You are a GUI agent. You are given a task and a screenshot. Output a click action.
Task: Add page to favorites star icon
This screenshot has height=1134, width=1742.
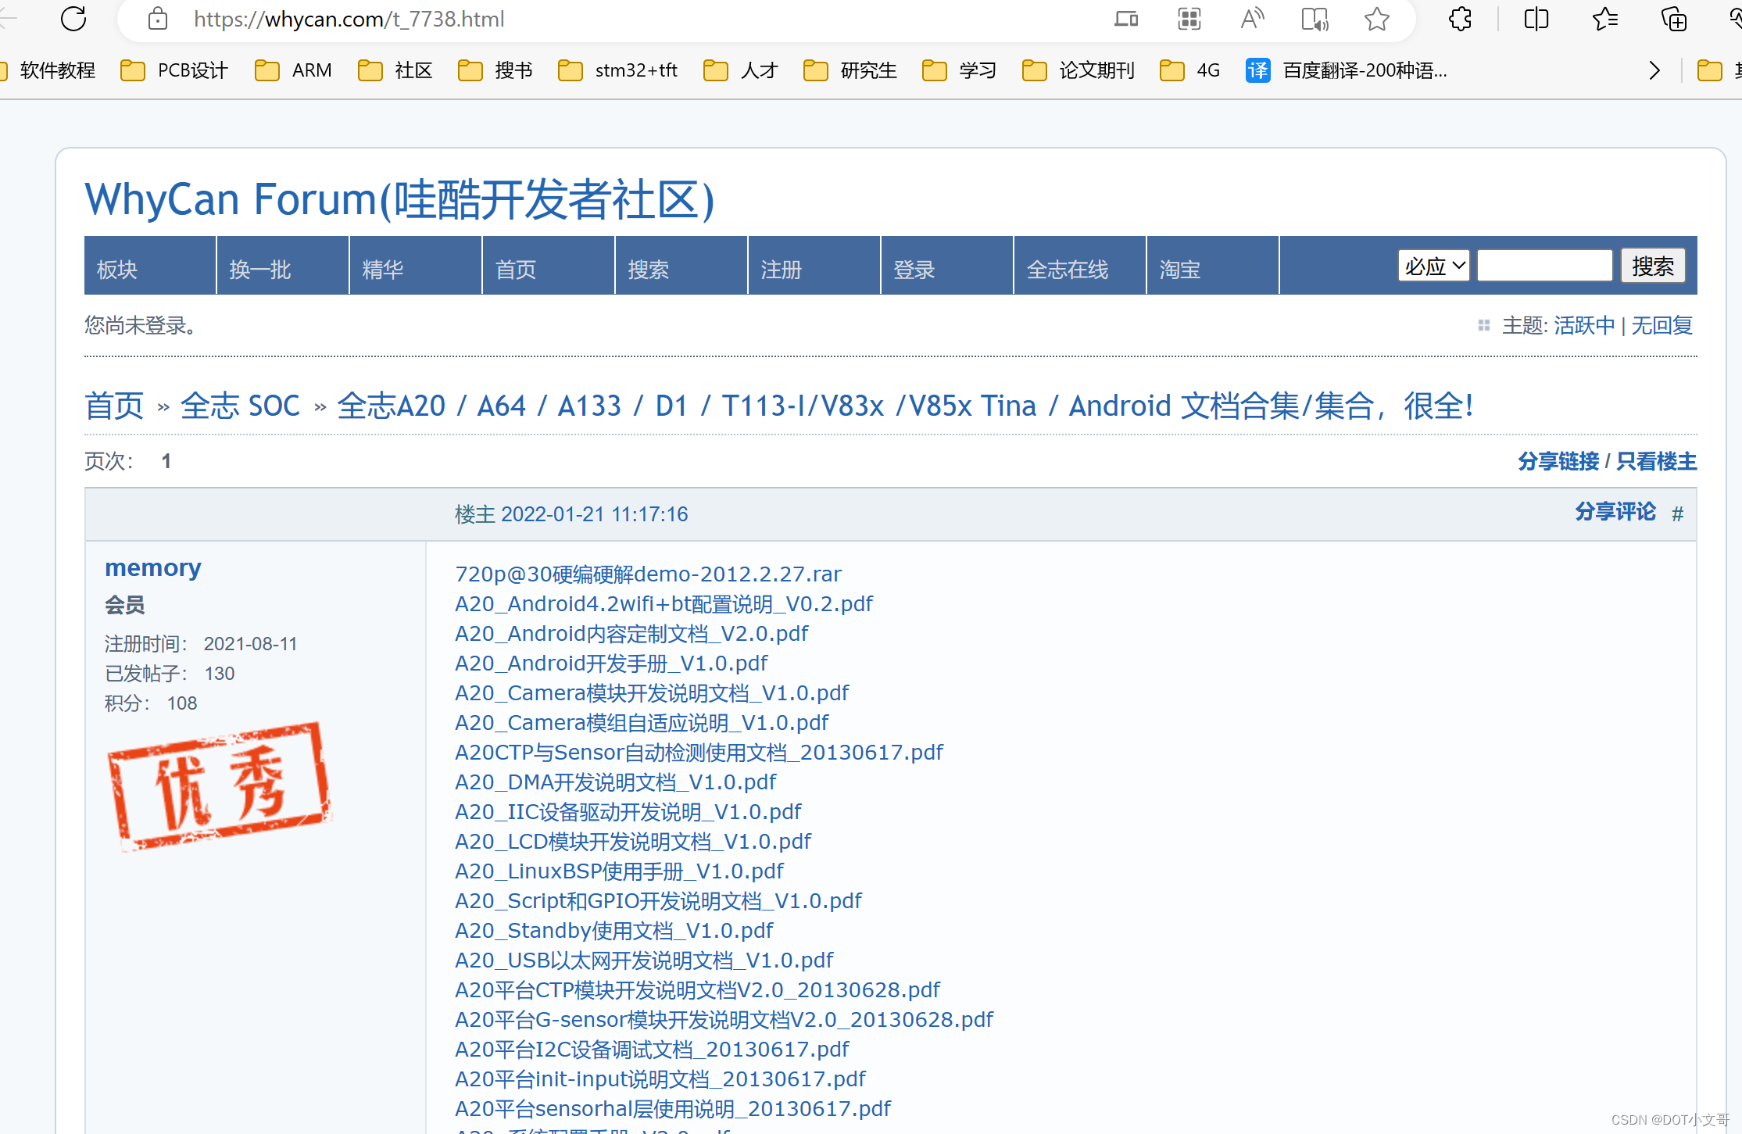(1377, 19)
